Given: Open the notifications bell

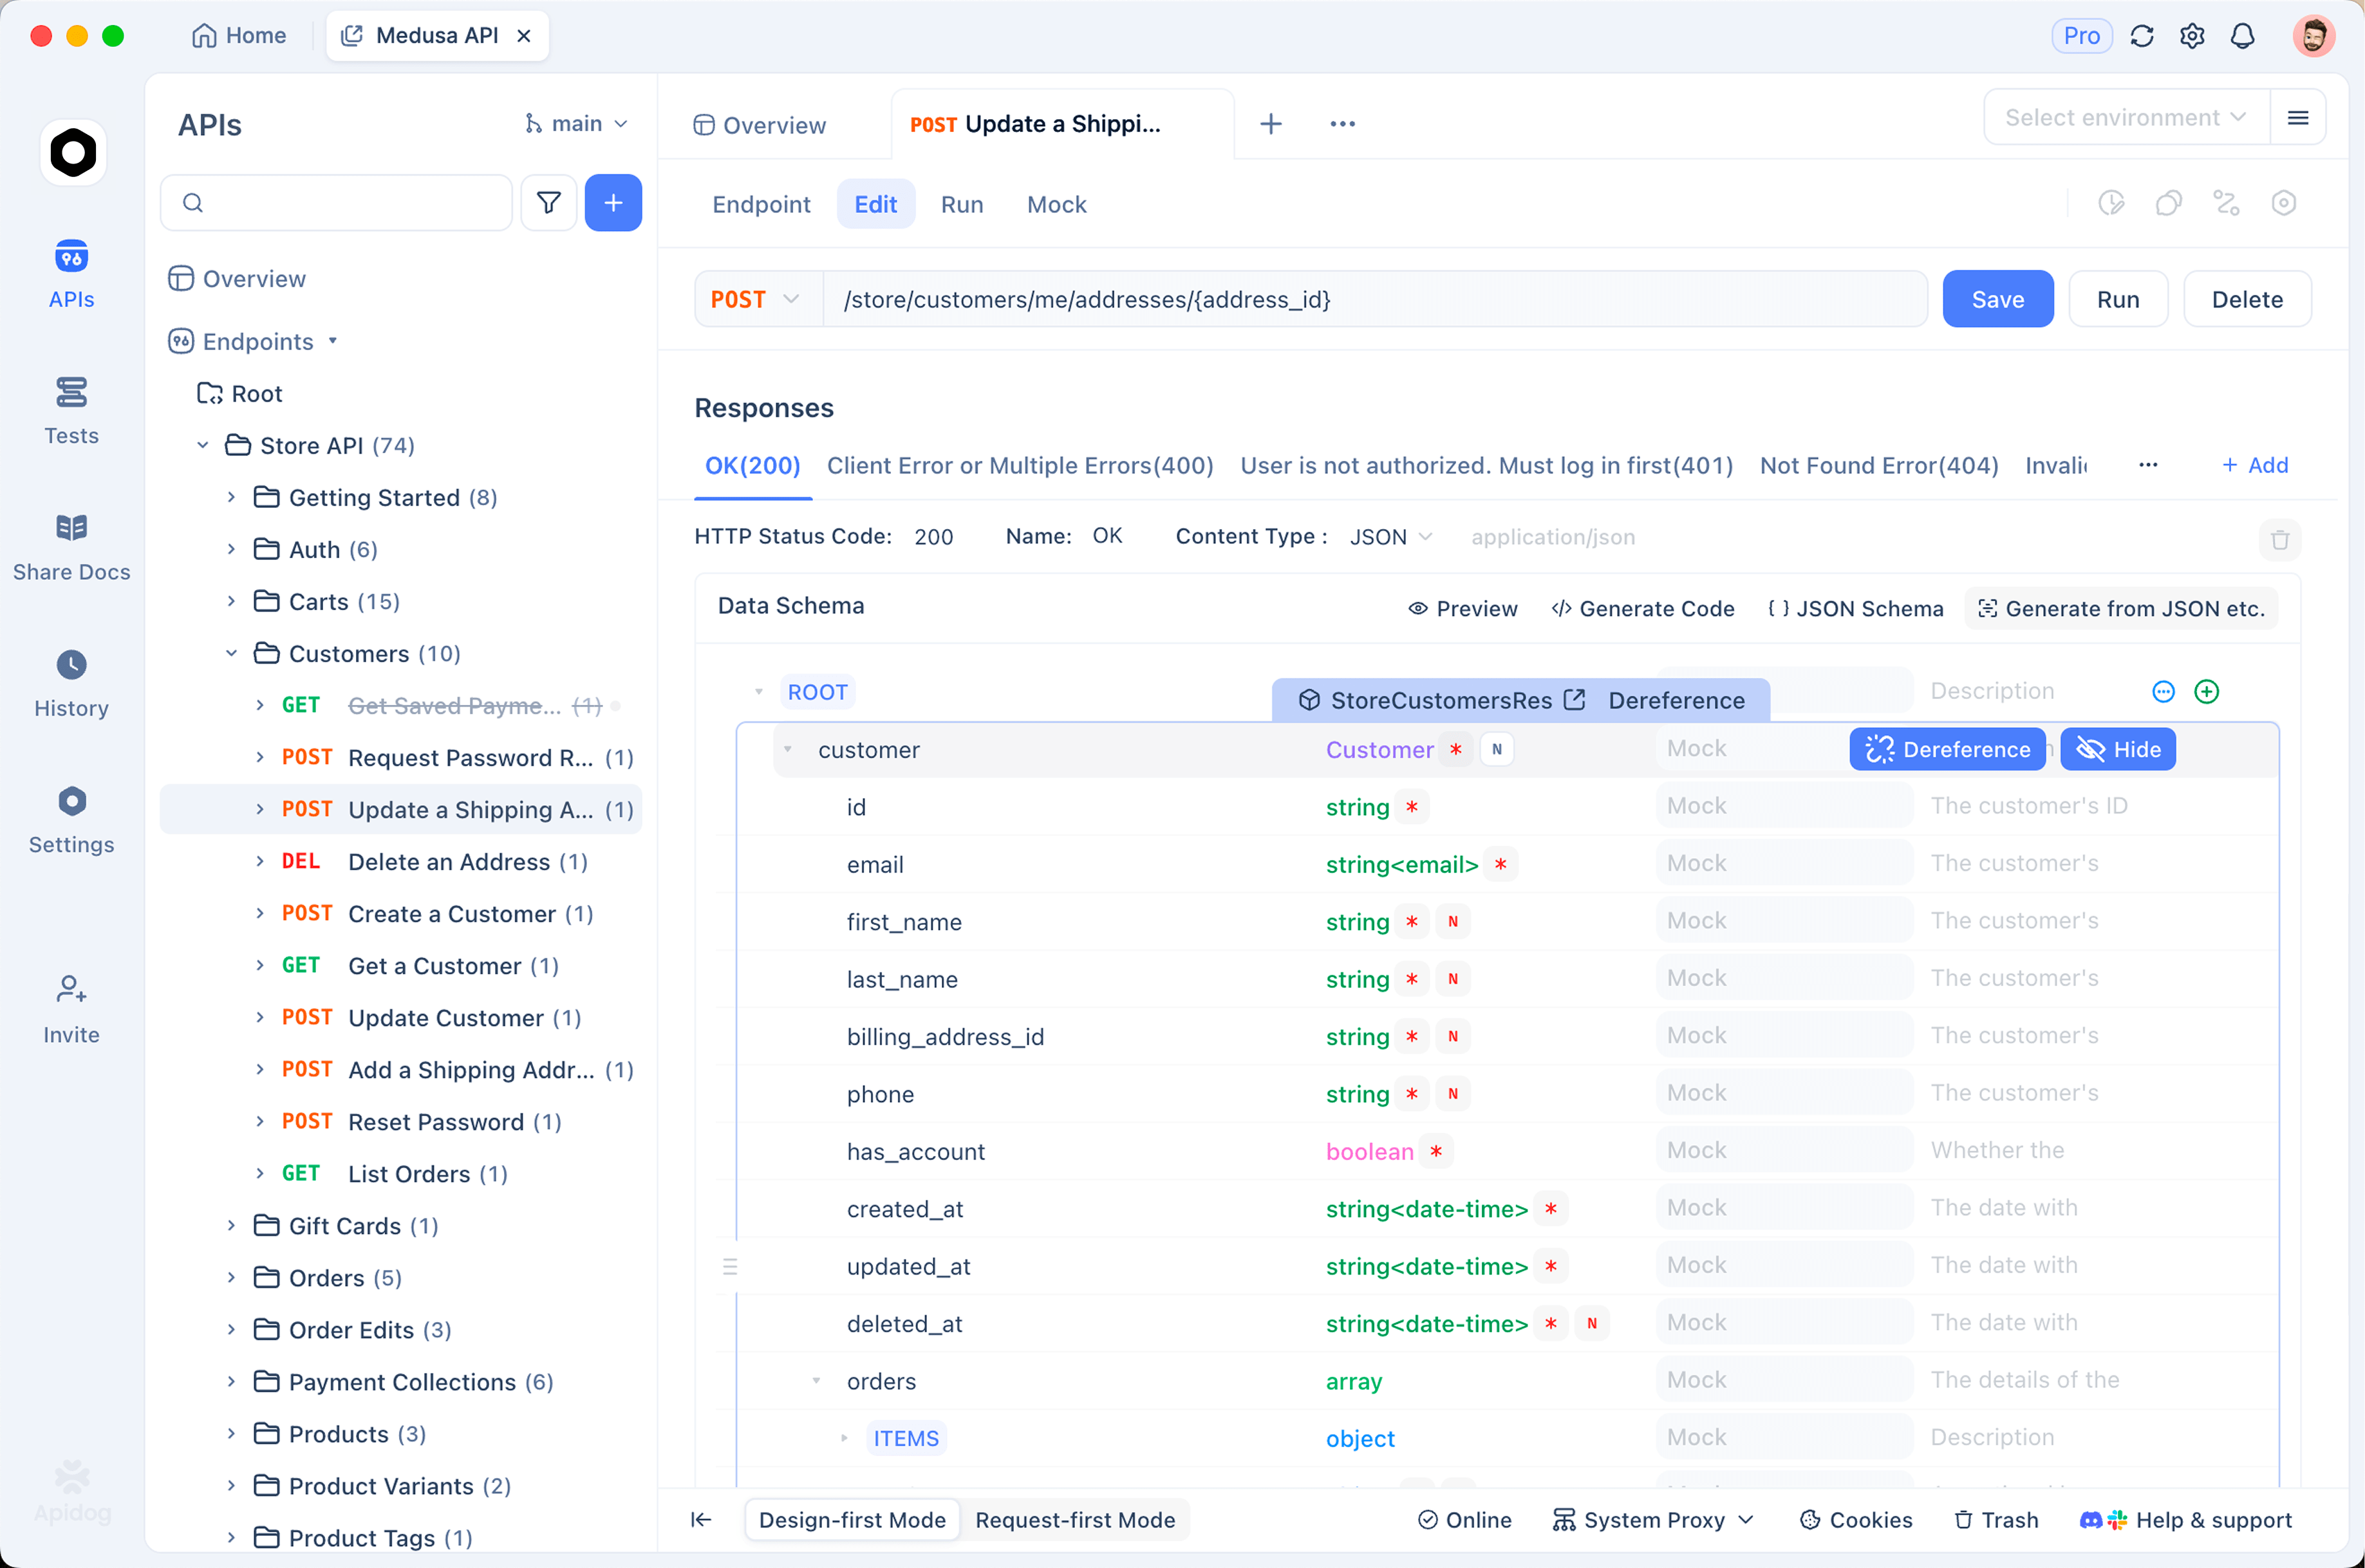Looking at the screenshot, I should (x=2242, y=35).
